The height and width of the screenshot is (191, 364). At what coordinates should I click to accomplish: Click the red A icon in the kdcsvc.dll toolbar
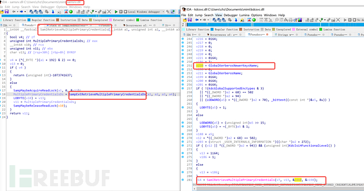[x=249, y=20]
